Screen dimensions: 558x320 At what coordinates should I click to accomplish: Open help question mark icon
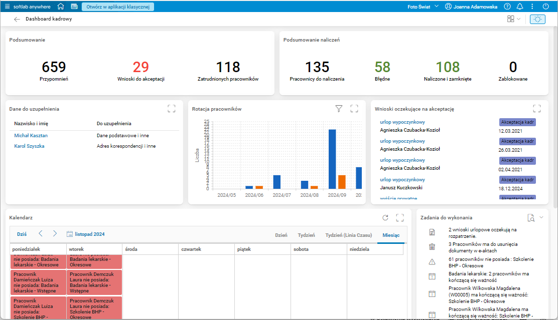tap(507, 7)
